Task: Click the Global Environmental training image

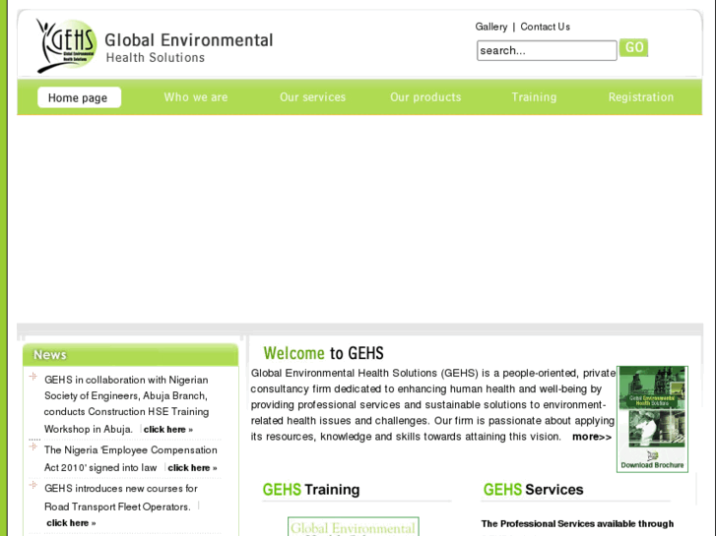Action: (x=354, y=526)
